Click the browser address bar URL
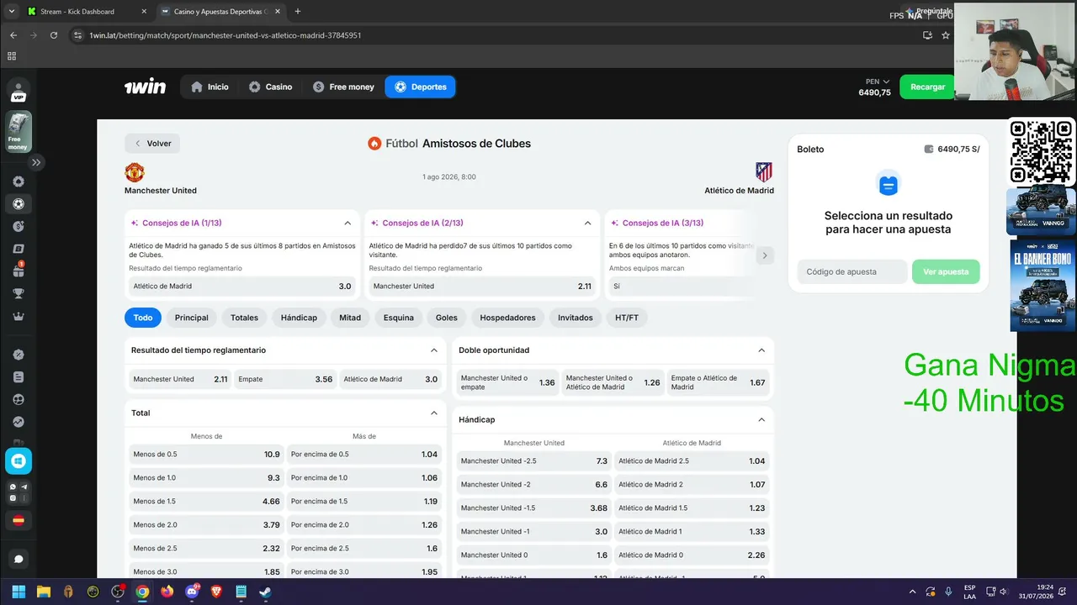The width and height of the screenshot is (1077, 605). (x=225, y=35)
